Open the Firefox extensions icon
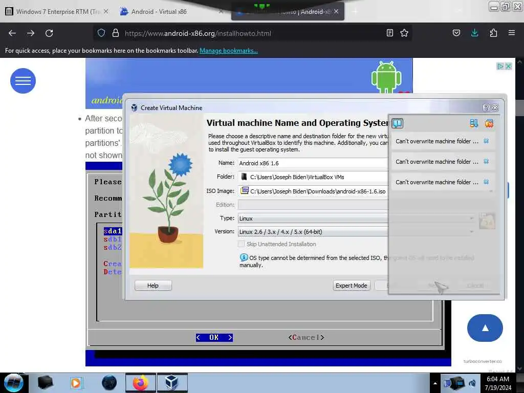Screen dimensions: 524x393 point(493,33)
